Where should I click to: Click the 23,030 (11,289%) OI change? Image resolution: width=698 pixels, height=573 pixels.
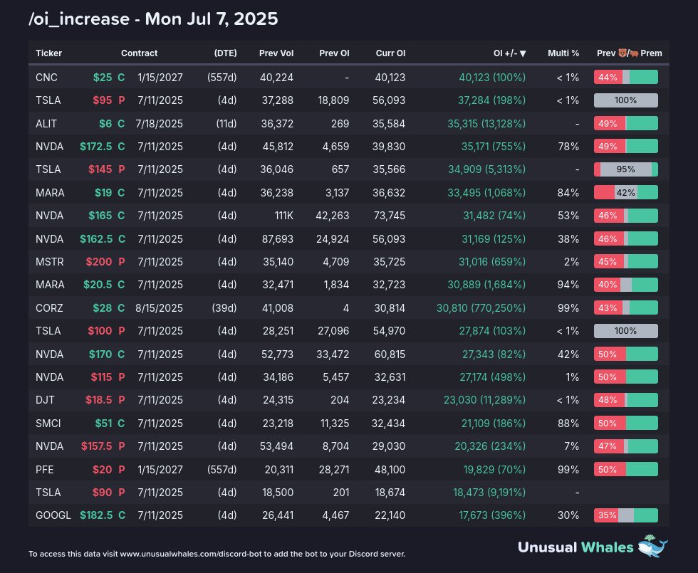click(485, 400)
